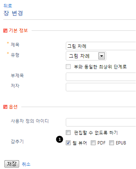Check 편집할 수 없도록 하기 option

tap(68, 133)
